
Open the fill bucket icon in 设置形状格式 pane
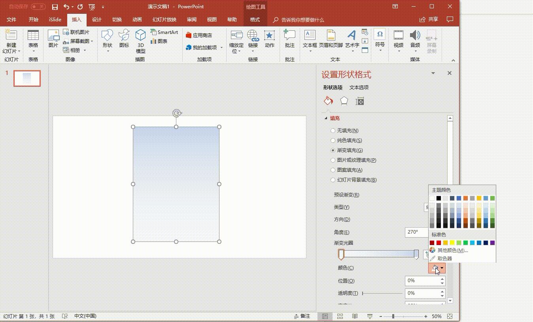click(328, 101)
